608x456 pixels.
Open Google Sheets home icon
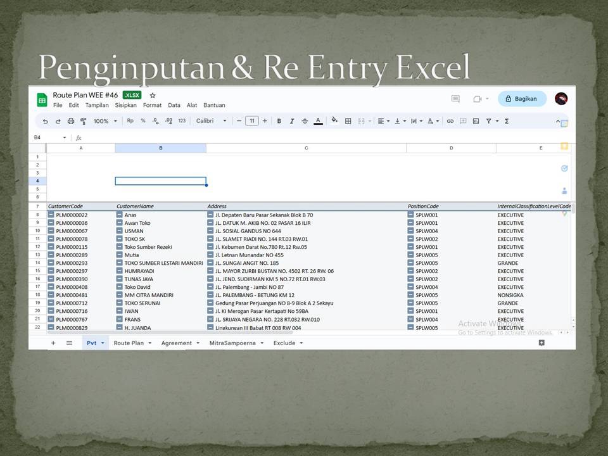[42, 100]
